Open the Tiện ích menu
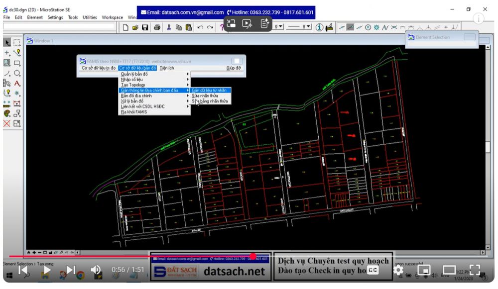The height and width of the screenshot is (289, 498). [x=167, y=68]
